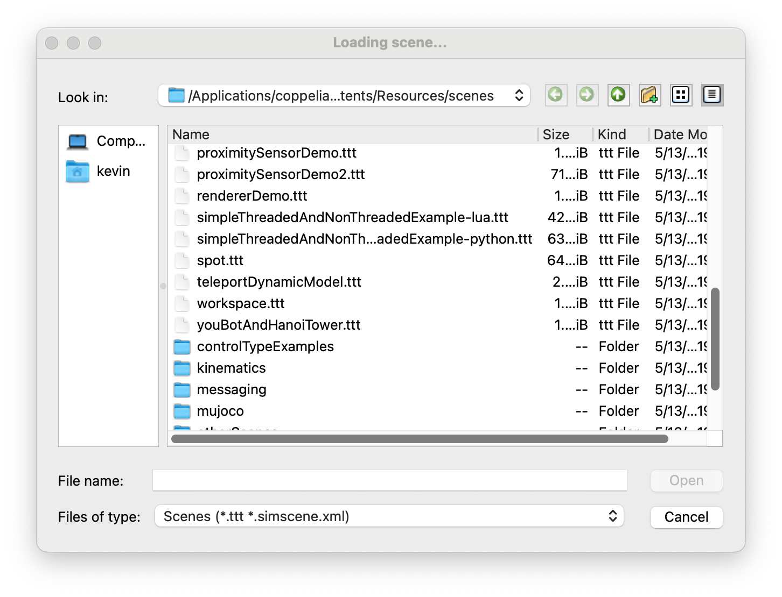Select the mujoco folder
Image resolution: width=782 pixels, height=597 pixels.
[220, 411]
